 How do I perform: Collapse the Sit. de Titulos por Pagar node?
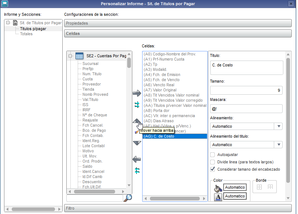(8, 23)
